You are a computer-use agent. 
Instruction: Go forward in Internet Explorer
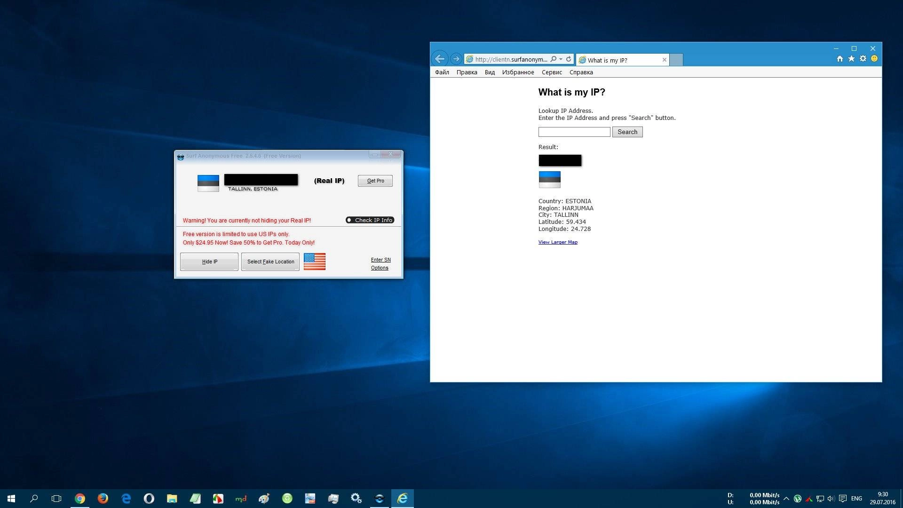[x=456, y=59]
